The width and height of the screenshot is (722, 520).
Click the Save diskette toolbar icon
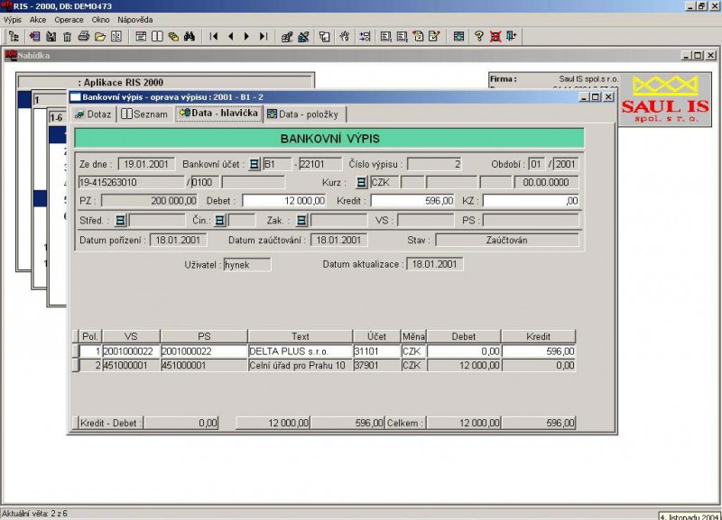(x=51, y=37)
